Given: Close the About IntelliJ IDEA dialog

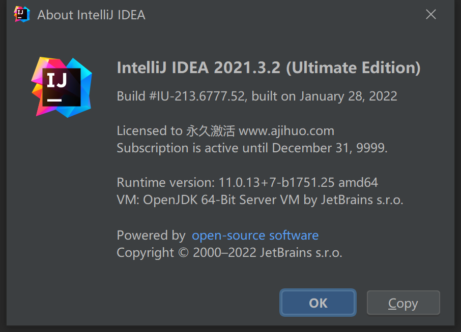Looking at the screenshot, I should 430,15.
